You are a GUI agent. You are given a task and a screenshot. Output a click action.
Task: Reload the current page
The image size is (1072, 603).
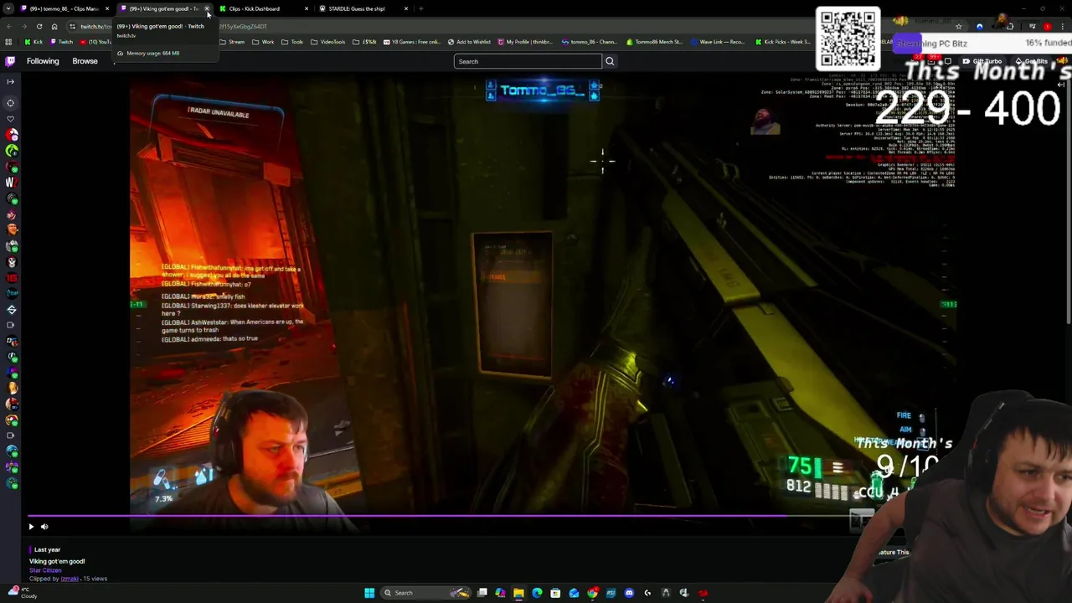point(39,26)
